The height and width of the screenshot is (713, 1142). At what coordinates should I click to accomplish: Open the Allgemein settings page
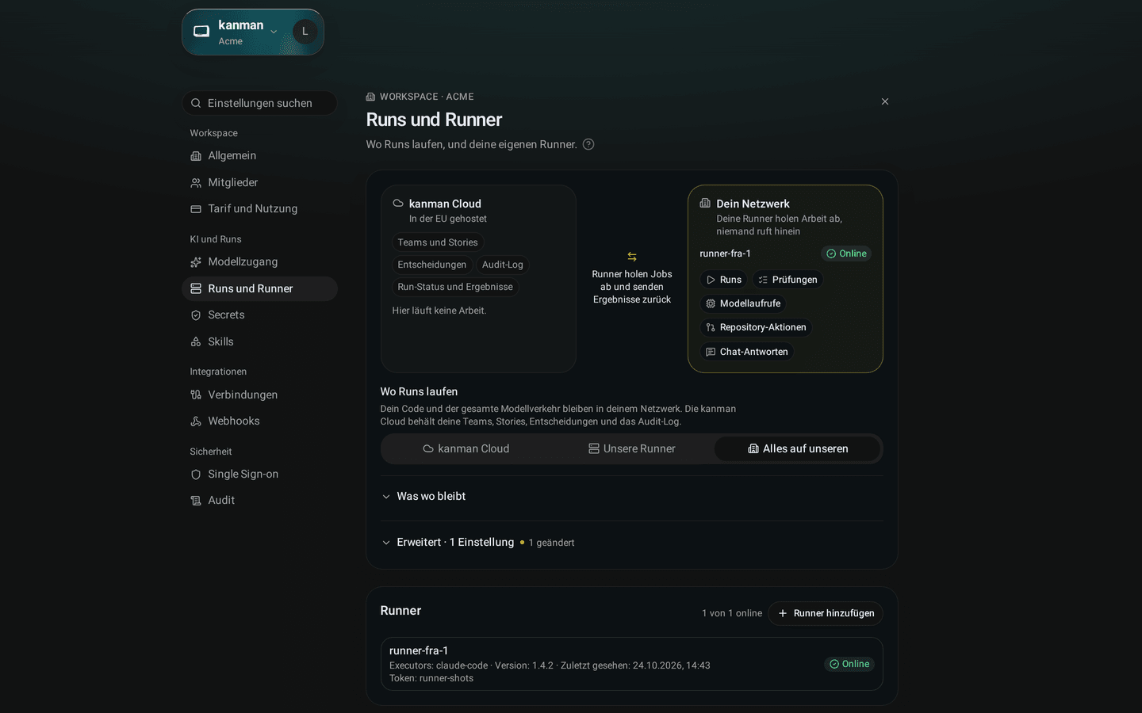click(259, 156)
